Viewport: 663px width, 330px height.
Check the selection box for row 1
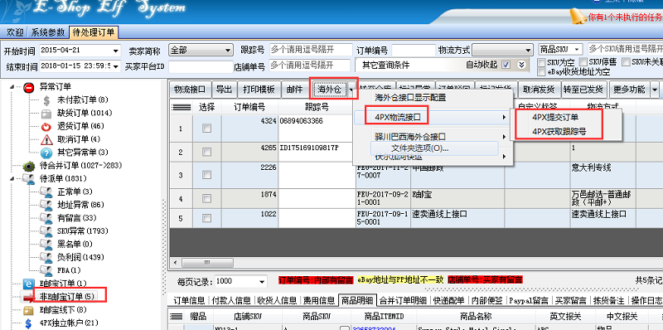point(206,129)
